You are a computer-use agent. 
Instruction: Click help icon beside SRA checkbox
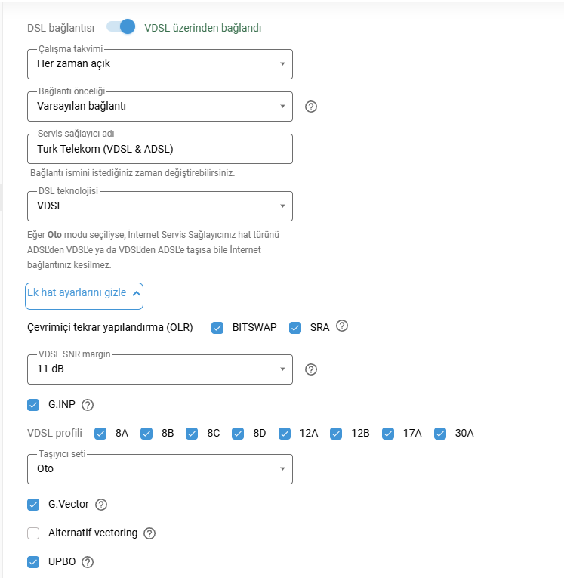(342, 327)
